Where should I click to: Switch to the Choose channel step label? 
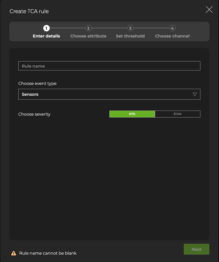(x=172, y=36)
